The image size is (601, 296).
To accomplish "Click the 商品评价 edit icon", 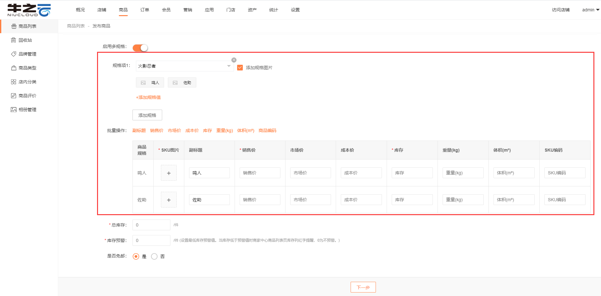I will [14, 96].
